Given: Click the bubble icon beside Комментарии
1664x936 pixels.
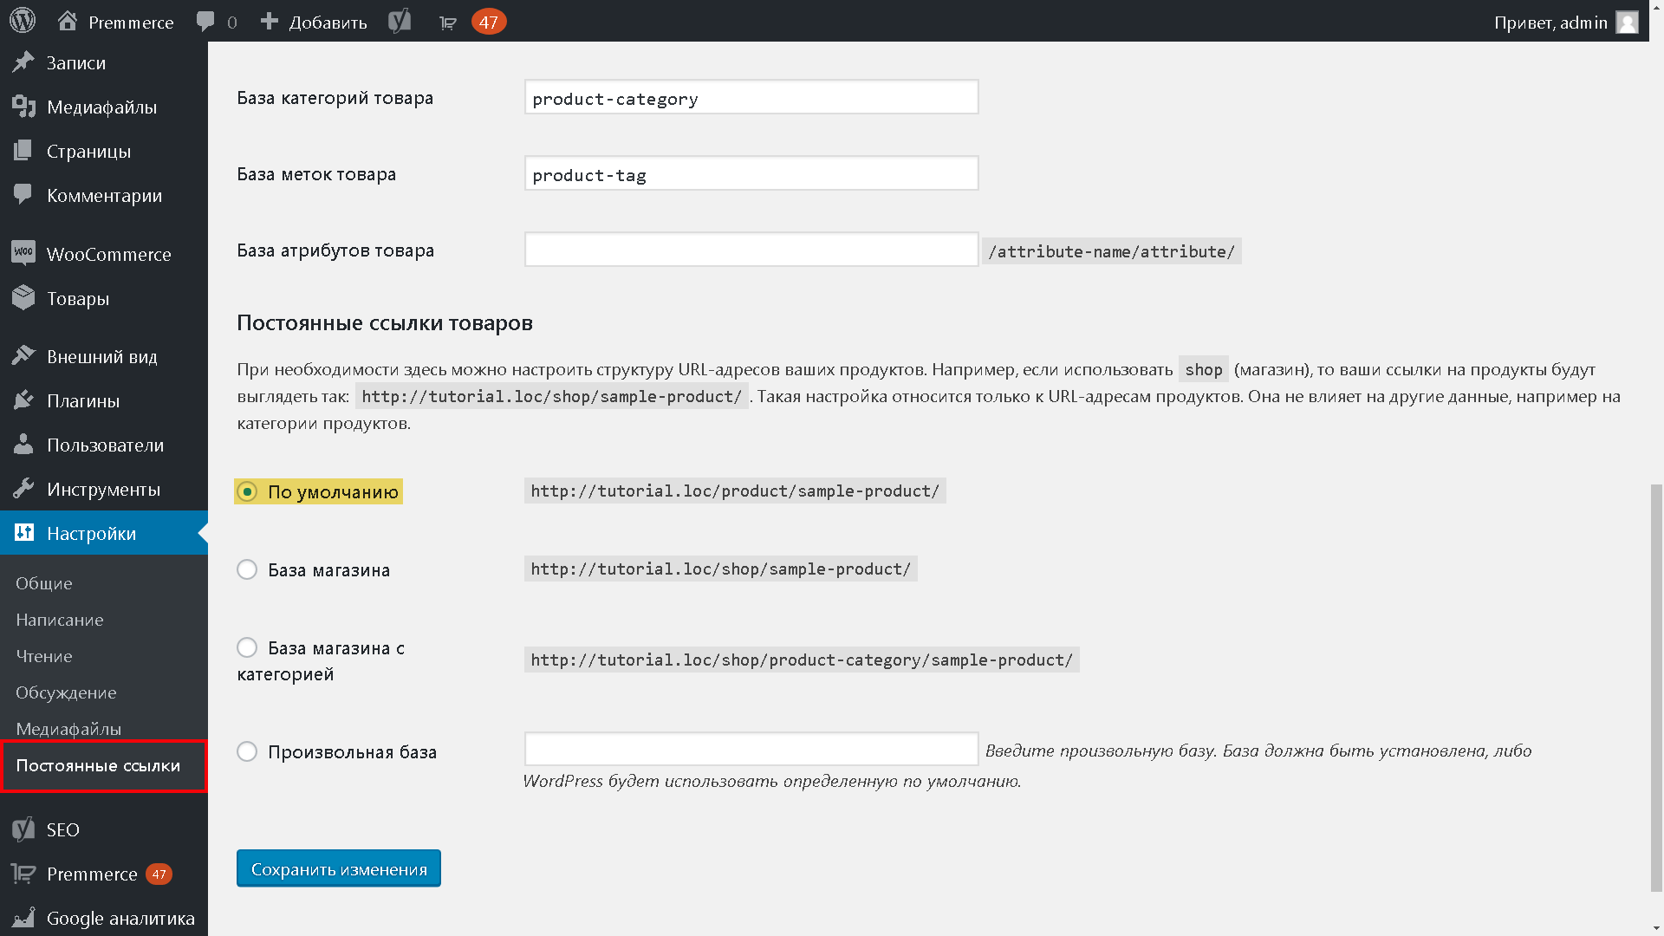Looking at the screenshot, I should 23,195.
